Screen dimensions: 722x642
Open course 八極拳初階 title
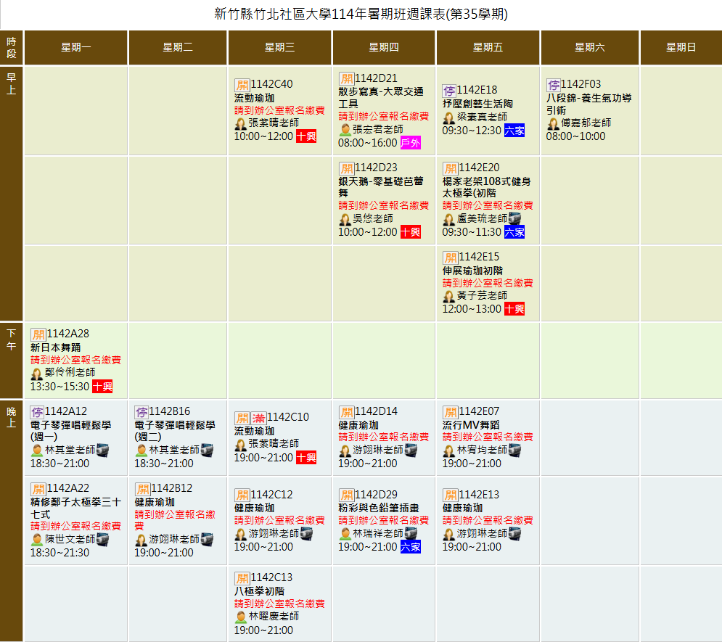[259, 591]
